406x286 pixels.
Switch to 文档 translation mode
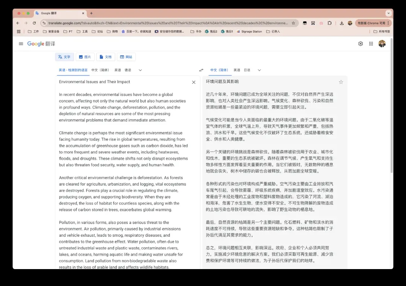[x=106, y=57]
